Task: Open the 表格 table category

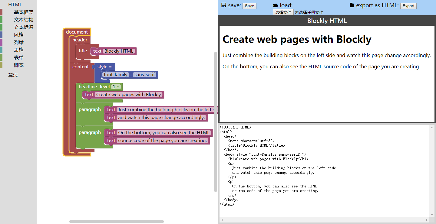Action: point(19,50)
